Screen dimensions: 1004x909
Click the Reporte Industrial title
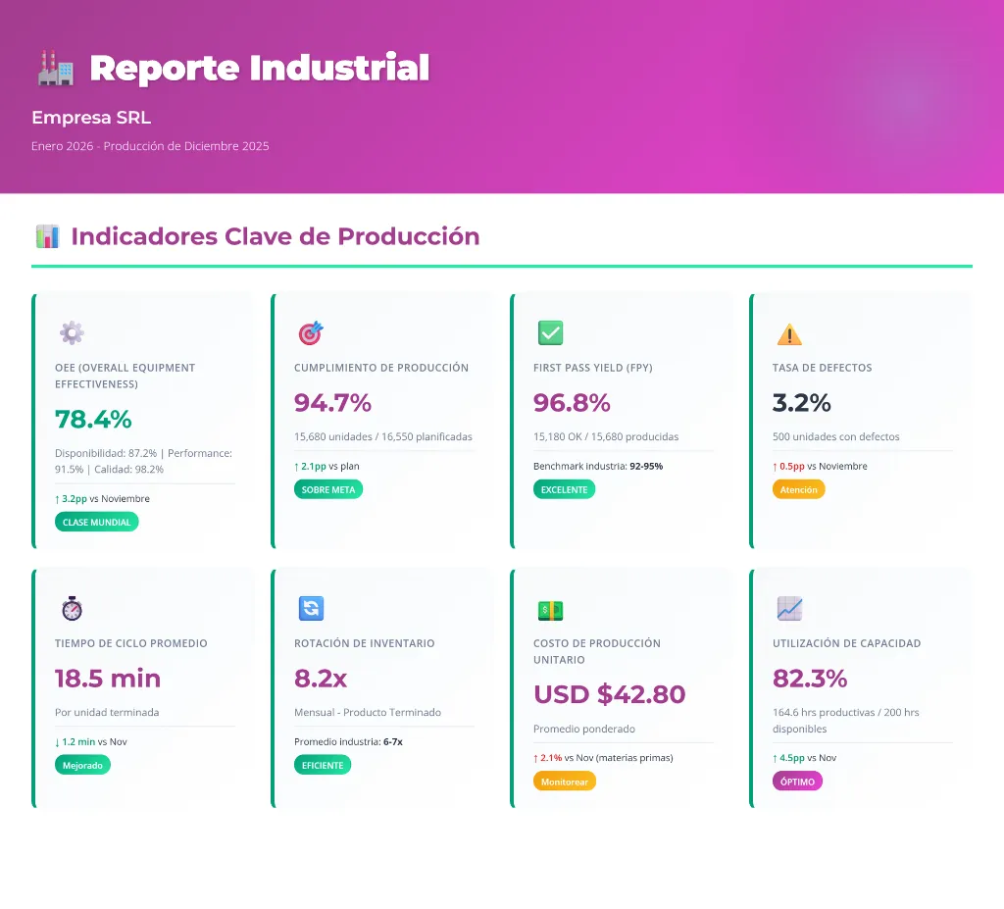tap(258, 68)
